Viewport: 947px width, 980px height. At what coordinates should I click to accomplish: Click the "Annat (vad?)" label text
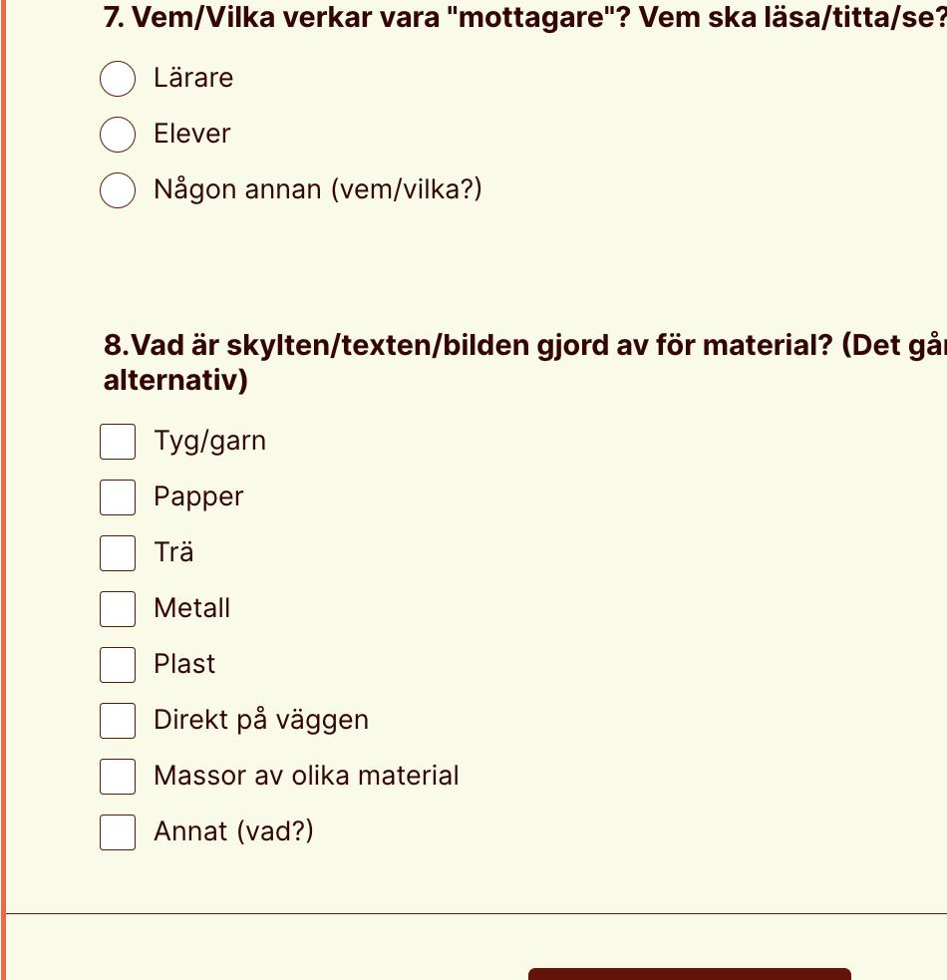(x=234, y=831)
